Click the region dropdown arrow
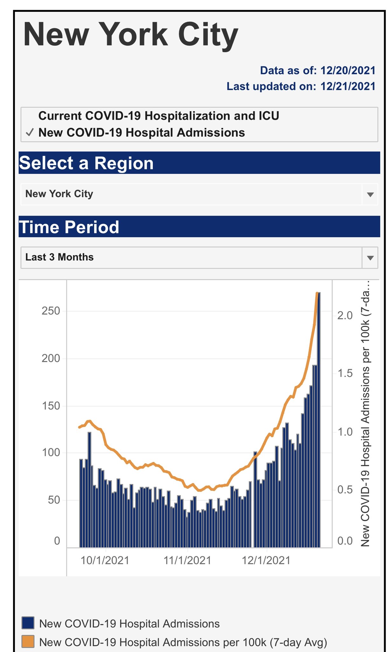 point(370,194)
